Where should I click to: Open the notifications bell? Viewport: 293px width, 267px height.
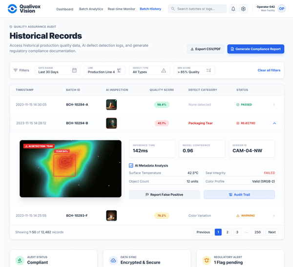(233, 9)
